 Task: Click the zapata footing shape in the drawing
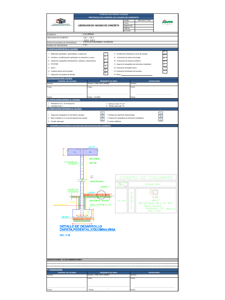tap(82, 214)
